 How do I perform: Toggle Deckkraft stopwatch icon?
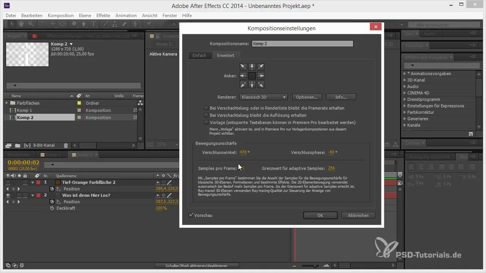52,208
